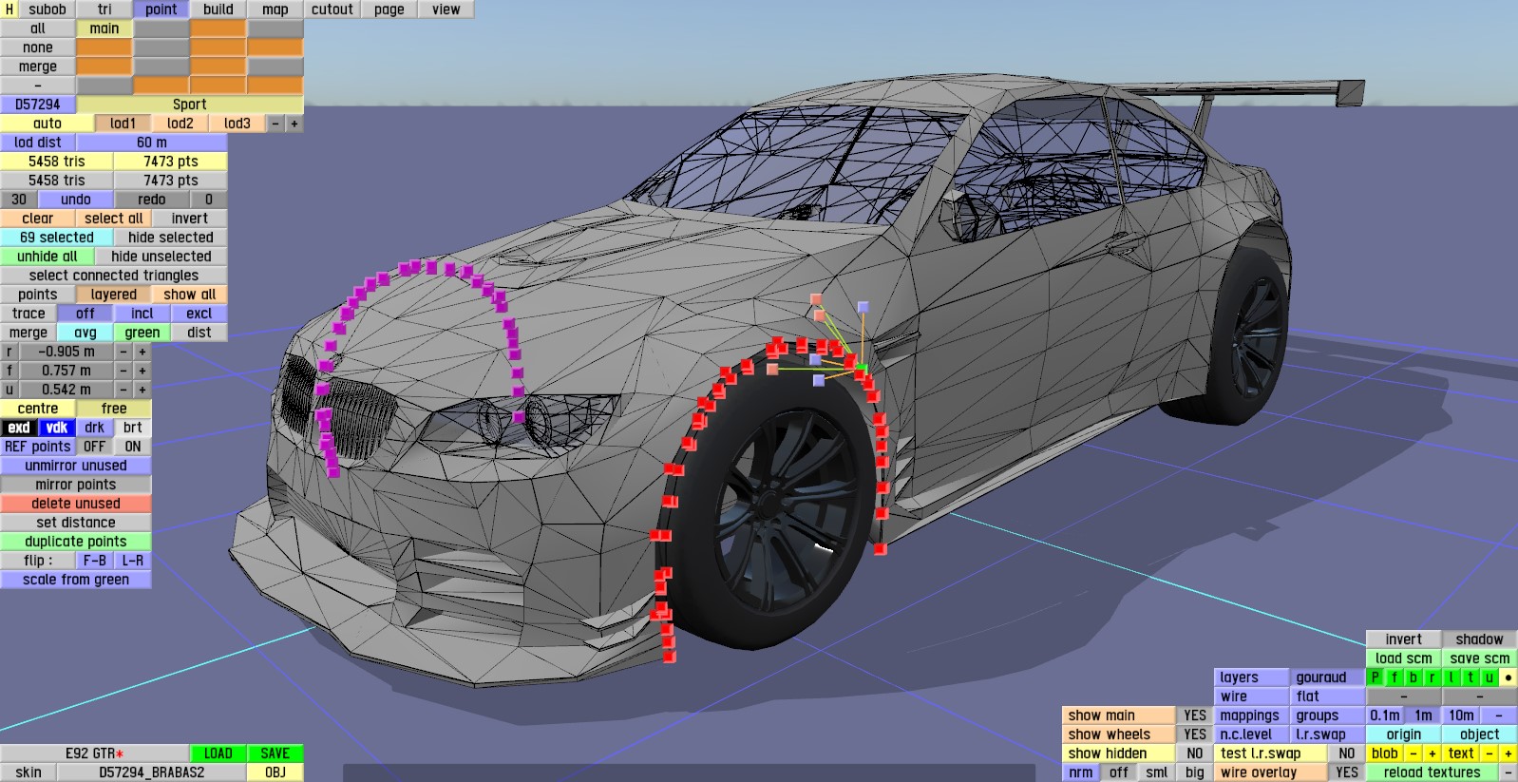Click the H button beside subob

(x=9, y=10)
